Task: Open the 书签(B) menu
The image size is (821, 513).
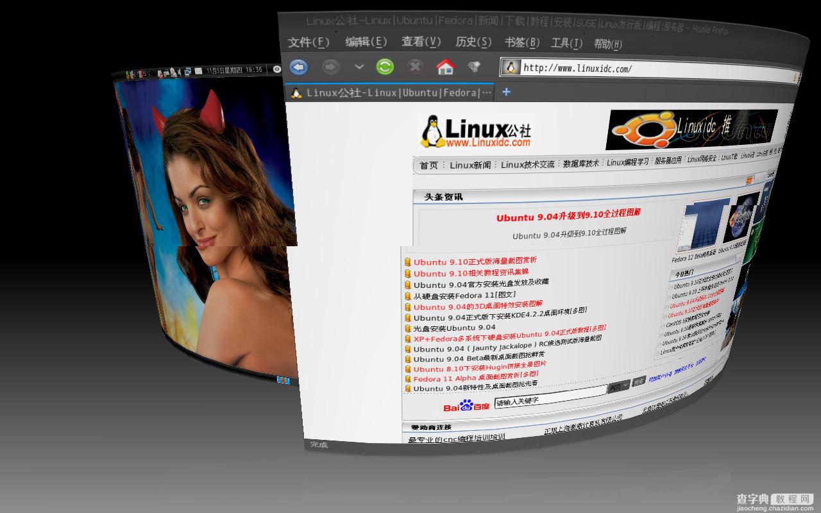Action: [x=522, y=43]
